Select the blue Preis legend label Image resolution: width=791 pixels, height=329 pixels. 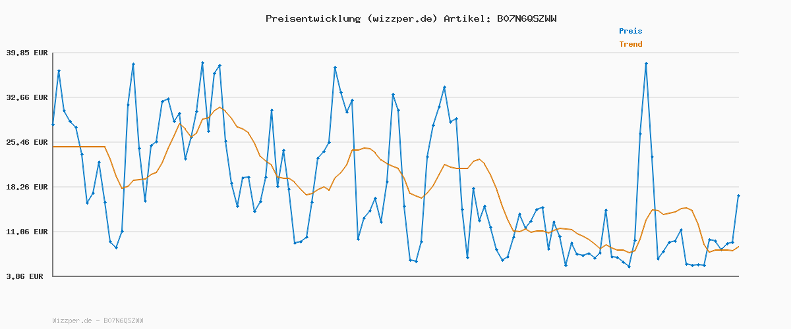point(630,31)
